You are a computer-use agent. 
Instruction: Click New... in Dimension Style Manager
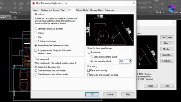pyautogui.click(x=167, y=43)
